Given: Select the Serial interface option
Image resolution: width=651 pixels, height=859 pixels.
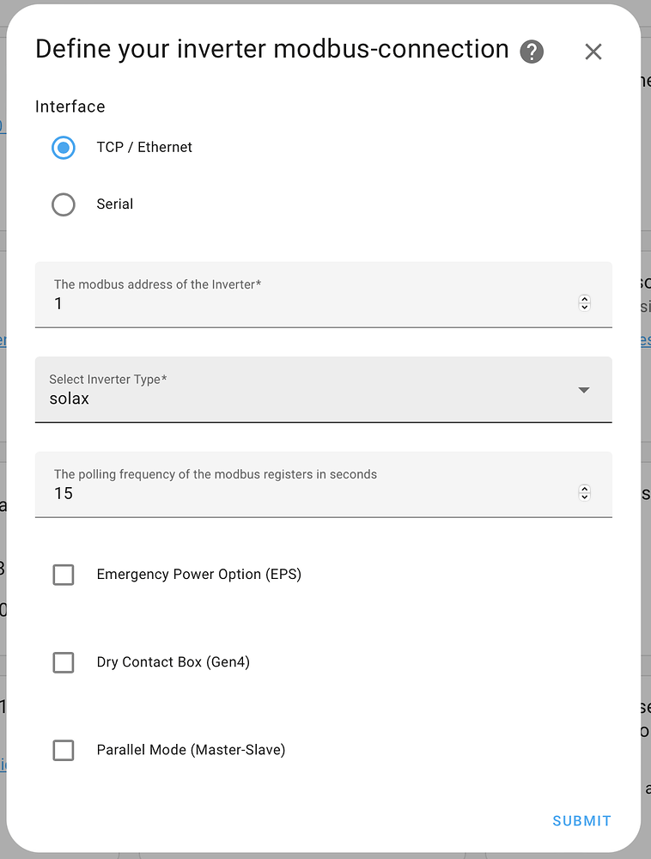Looking at the screenshot, I should (63, 204).
